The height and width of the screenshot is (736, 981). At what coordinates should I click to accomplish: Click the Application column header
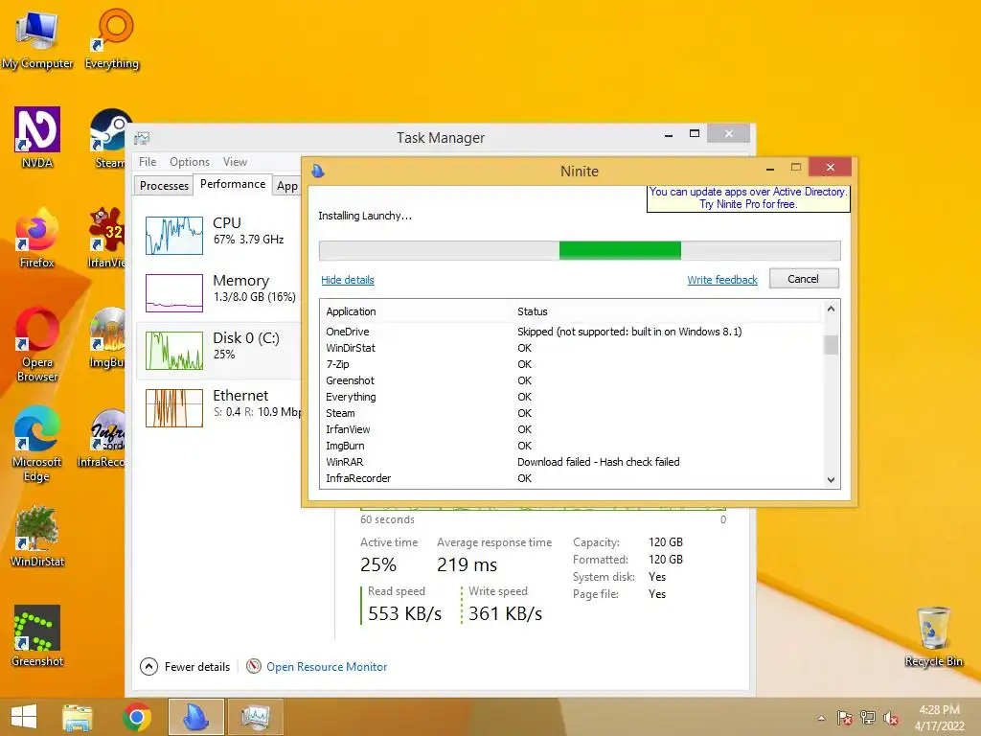tap(416, 311)
